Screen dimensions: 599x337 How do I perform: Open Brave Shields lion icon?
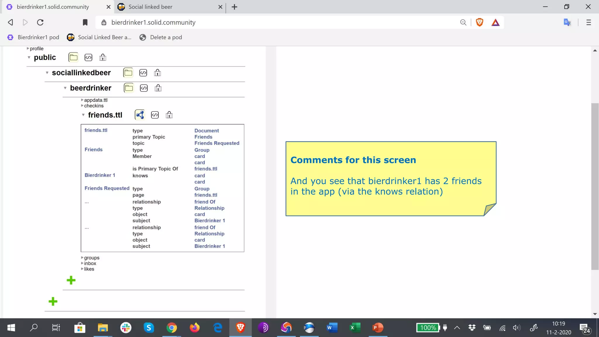pyautogui.click(x=480, y=22)
